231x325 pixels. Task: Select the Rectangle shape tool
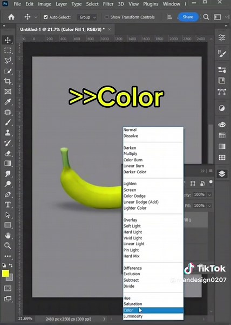click(x=8, y=225)
